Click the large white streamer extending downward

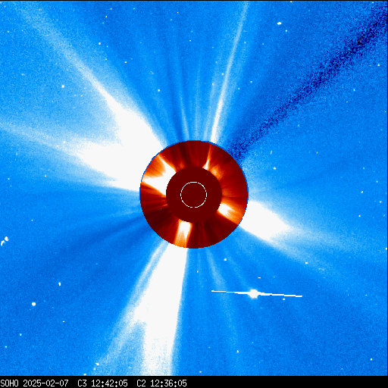[x=159, y=311]
